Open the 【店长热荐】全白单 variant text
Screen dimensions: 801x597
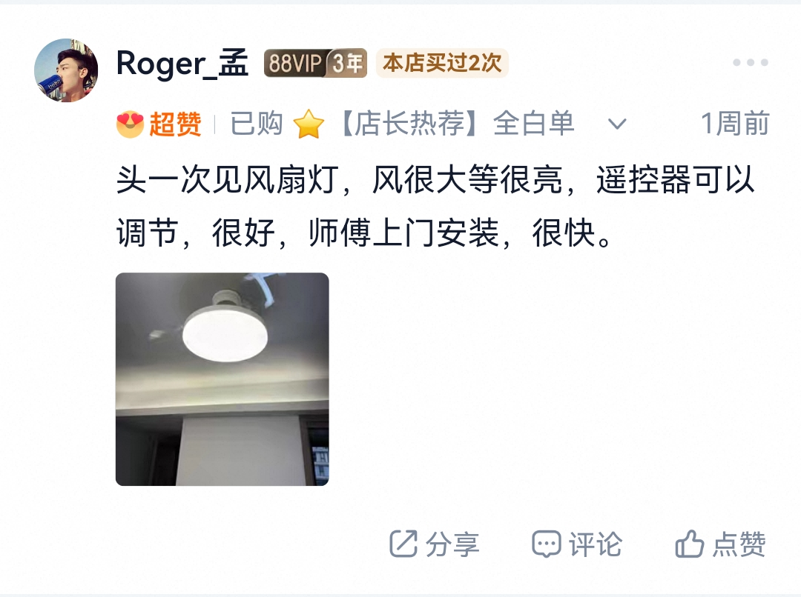(456, 124)
